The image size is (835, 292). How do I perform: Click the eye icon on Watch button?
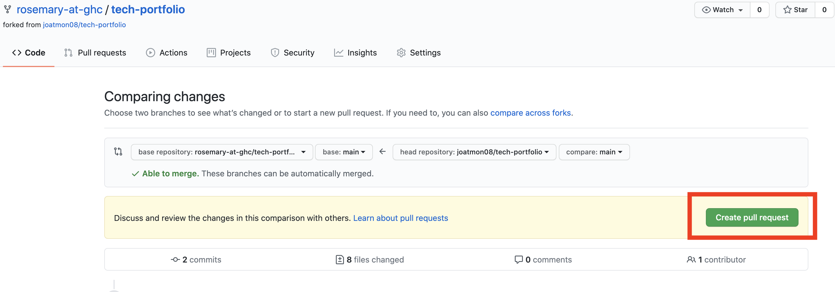pos(706,10)
